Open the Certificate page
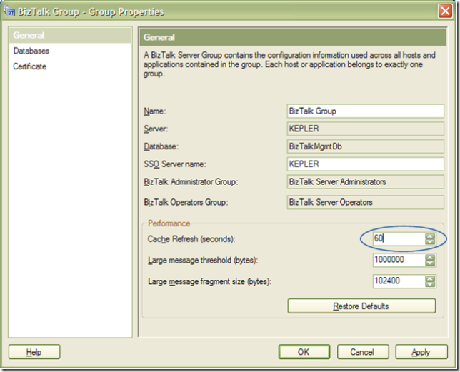This screenshot has height=372, width=460. coord(29,66)
